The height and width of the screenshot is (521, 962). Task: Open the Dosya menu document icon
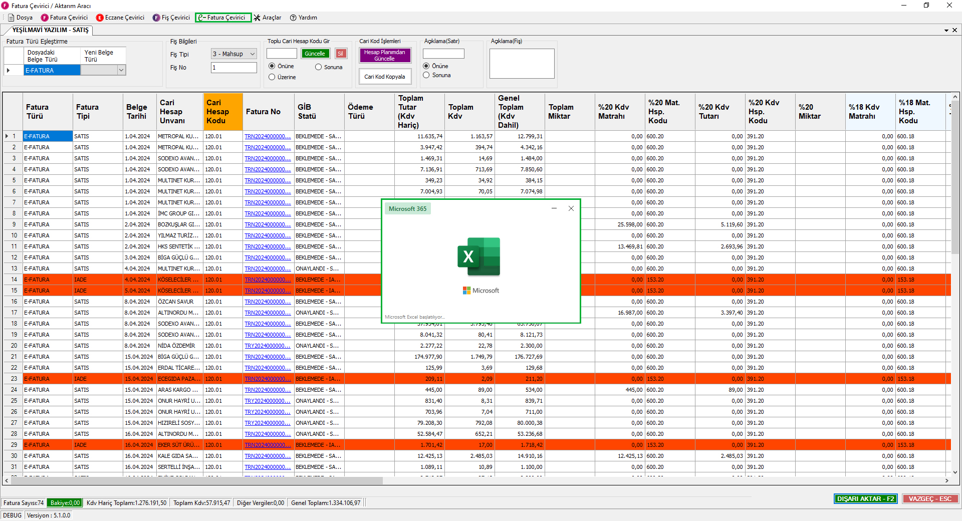11,18
